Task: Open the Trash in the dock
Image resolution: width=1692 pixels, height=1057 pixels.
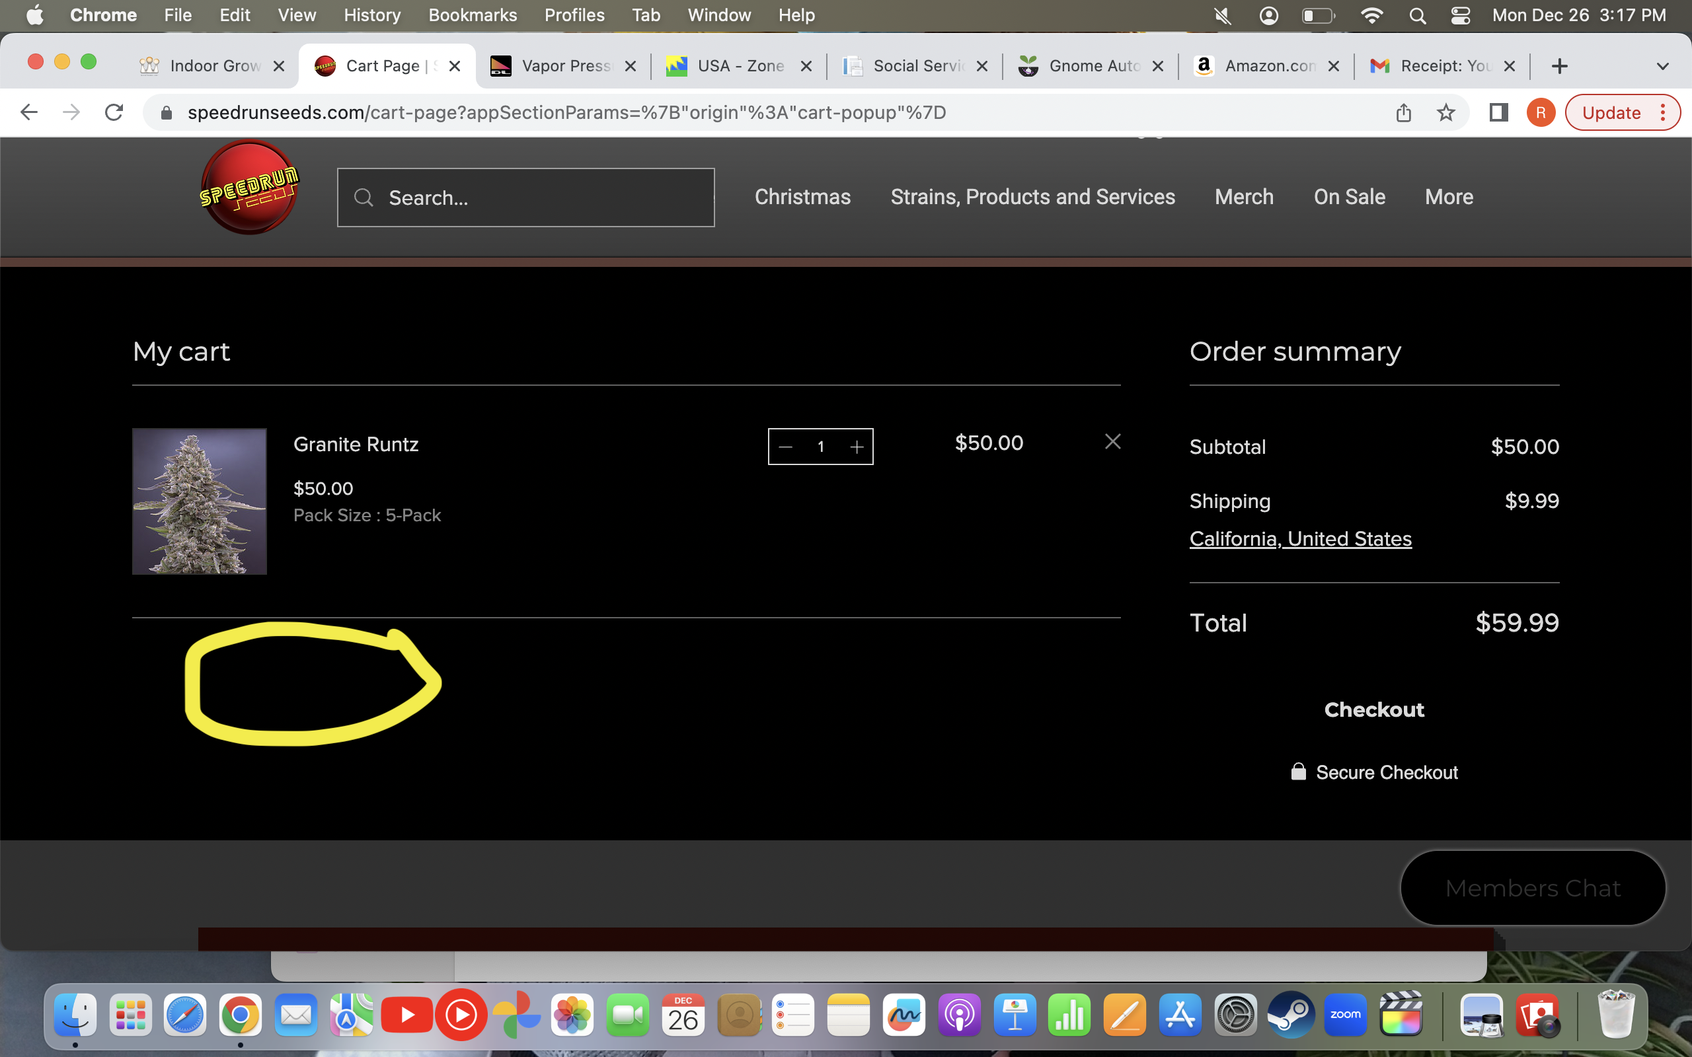Action: 1616,1015
